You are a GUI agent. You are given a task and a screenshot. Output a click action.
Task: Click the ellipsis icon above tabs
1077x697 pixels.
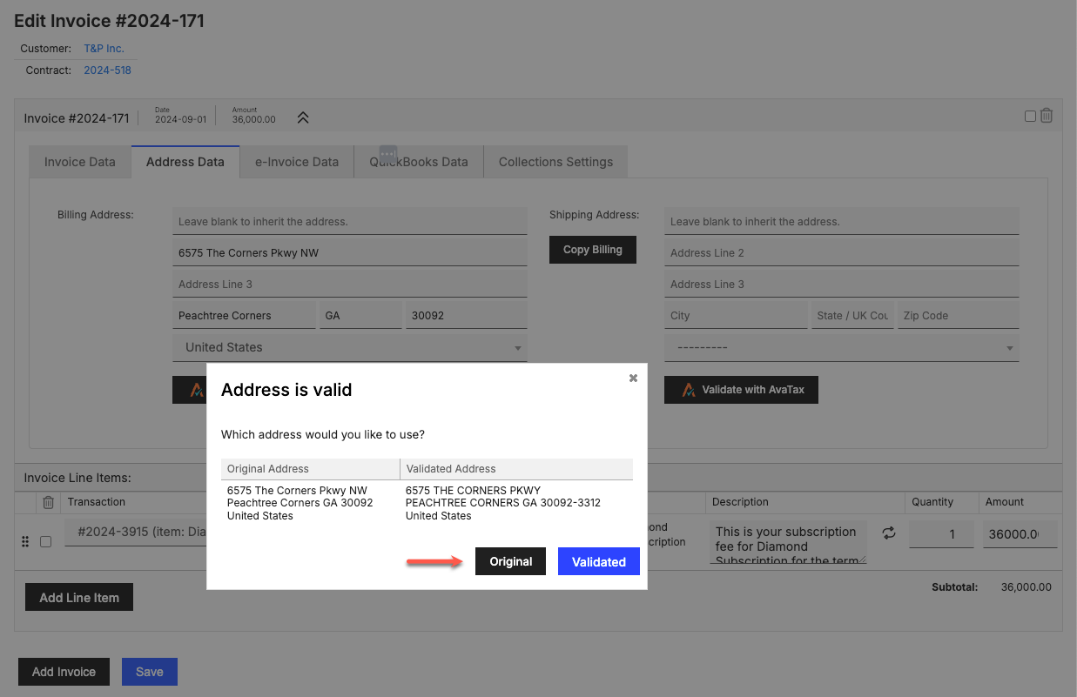[388, 153]
